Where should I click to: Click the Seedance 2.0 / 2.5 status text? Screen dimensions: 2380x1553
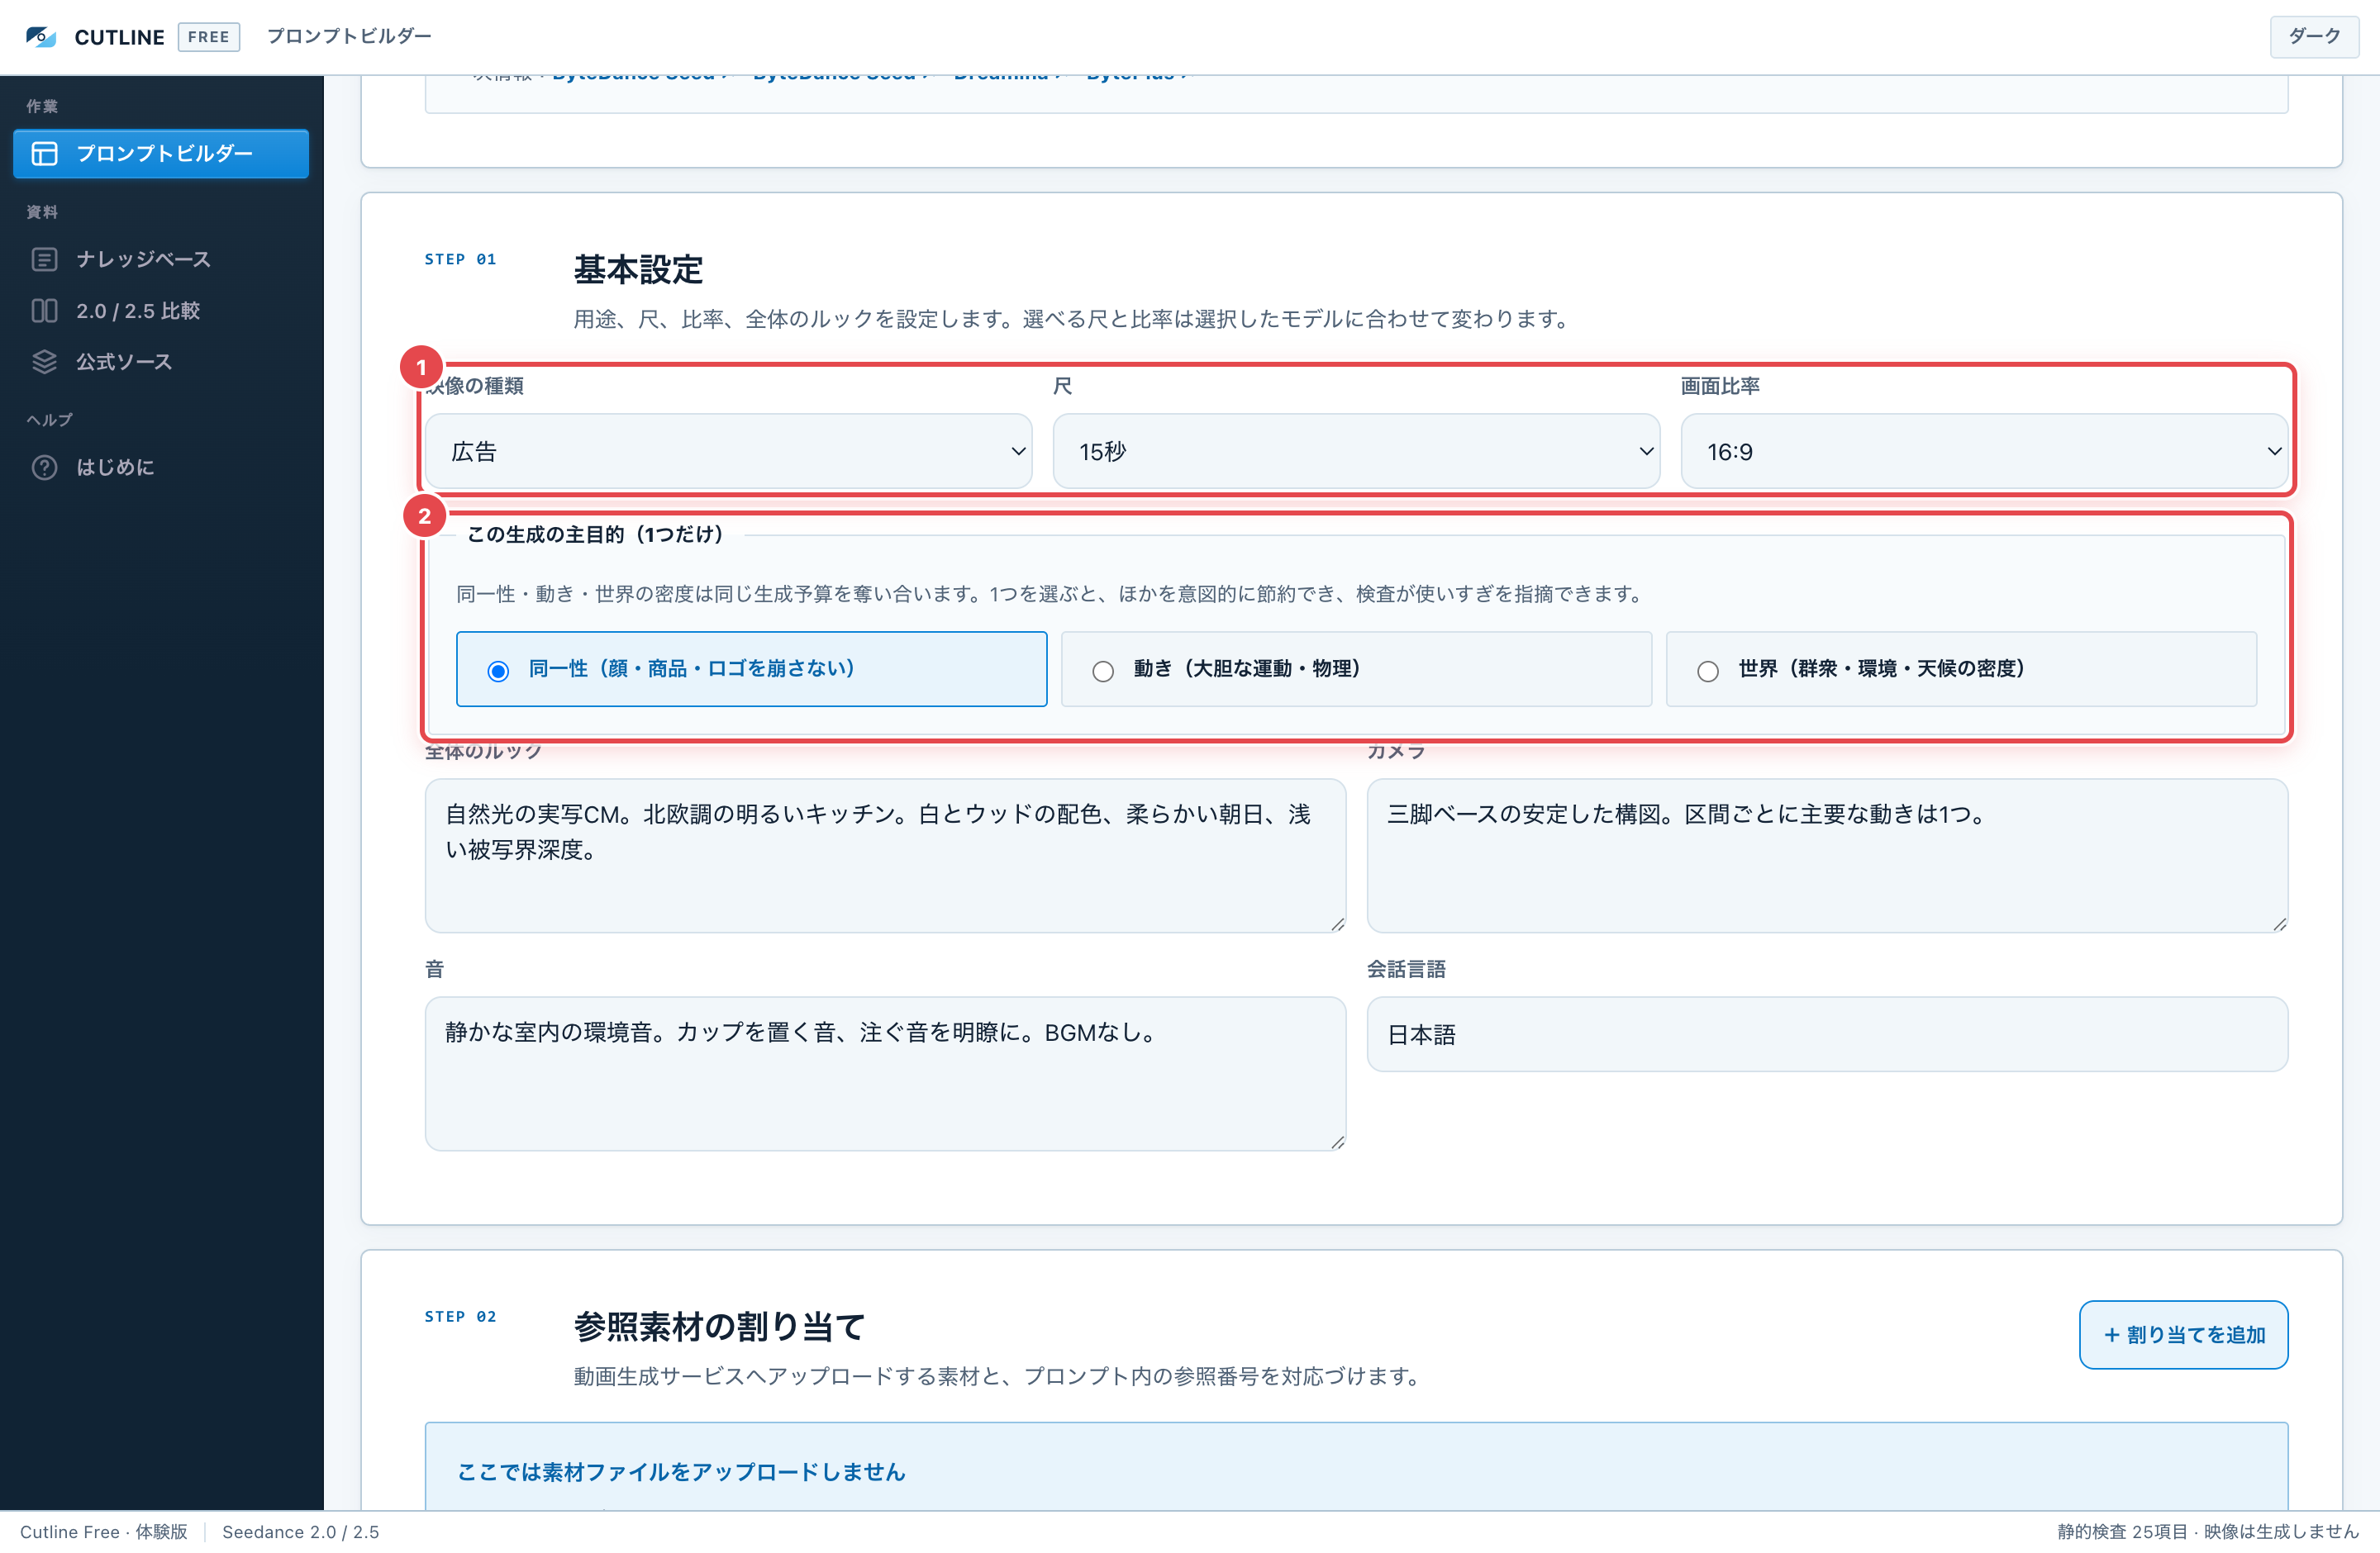point(301,1531)
